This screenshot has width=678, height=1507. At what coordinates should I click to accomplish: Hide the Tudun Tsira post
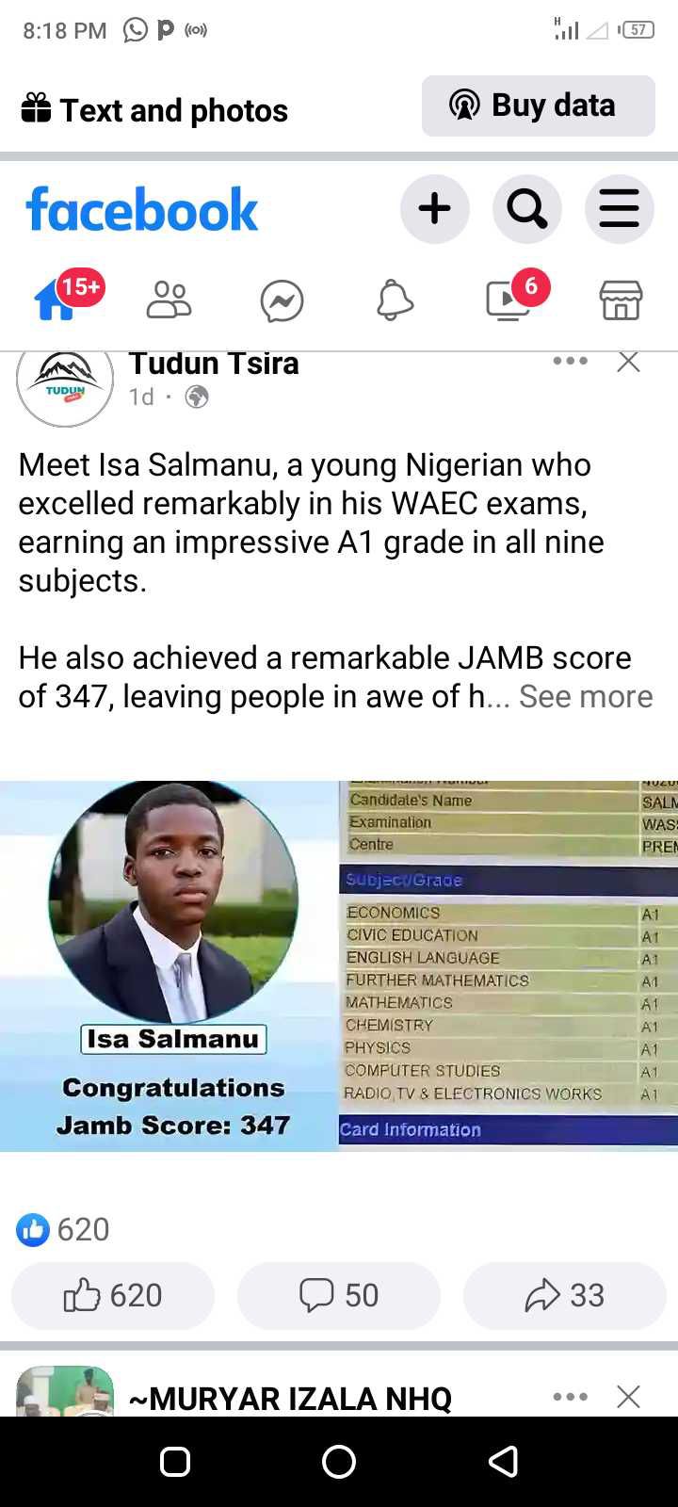628,362
